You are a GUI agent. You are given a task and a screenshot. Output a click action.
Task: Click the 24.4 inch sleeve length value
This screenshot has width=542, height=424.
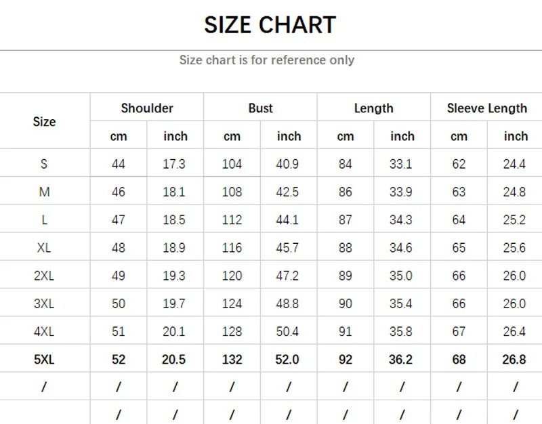coord(514,164)
